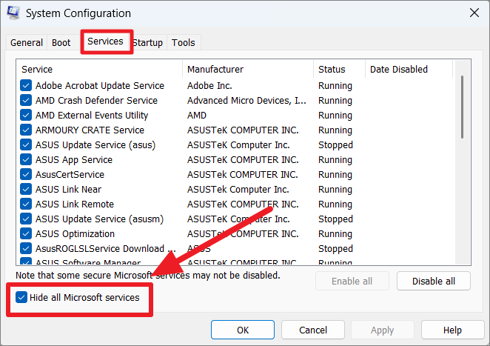Select ASUS App Service name
490x346 pixels.
[x=74, y=159]
